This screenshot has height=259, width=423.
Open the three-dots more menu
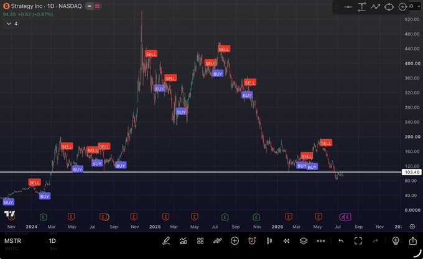coord(321,241)
